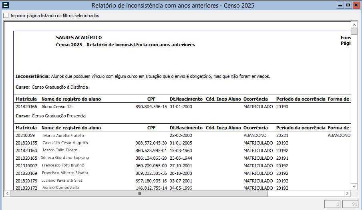Click birth date 15-03-1963
The image size is (362, 210).
tap(181, 151)
